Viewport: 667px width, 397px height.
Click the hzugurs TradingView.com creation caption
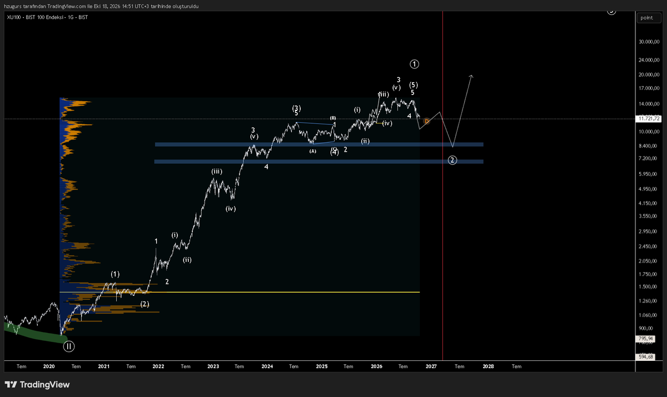point(101,6)
